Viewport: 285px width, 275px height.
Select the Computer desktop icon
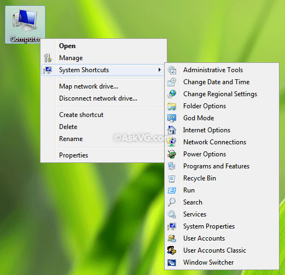25,25
